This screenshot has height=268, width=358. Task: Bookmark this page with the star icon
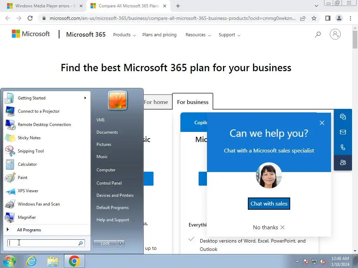(x=314, y=18)
